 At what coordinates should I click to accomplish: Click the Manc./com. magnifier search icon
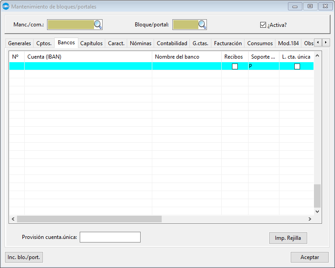click(x=98, y=25)
